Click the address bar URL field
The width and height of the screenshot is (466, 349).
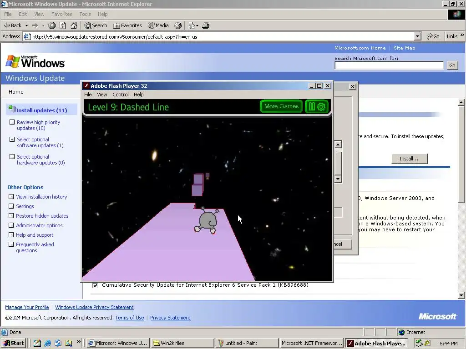[222, 36]
